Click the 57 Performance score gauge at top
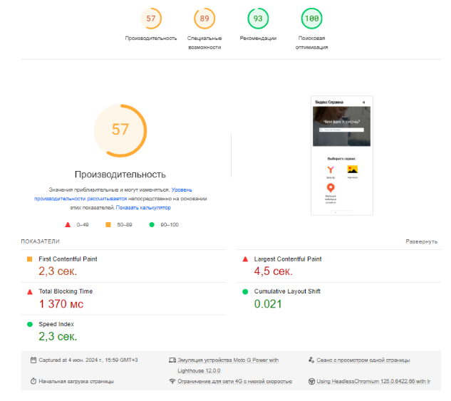Screen dimensions: 451x401 click(x=151, y=19)
